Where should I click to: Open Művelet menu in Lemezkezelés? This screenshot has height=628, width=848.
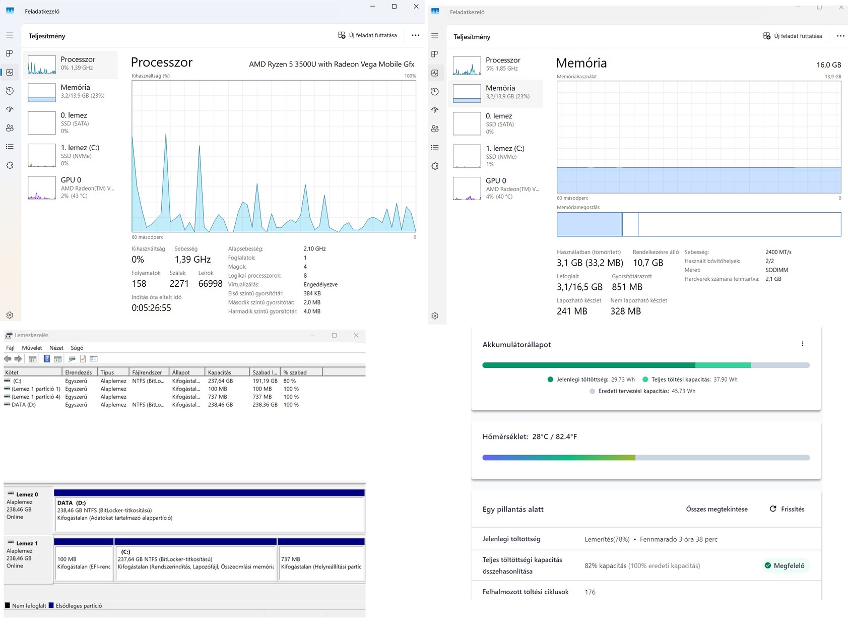32,348
